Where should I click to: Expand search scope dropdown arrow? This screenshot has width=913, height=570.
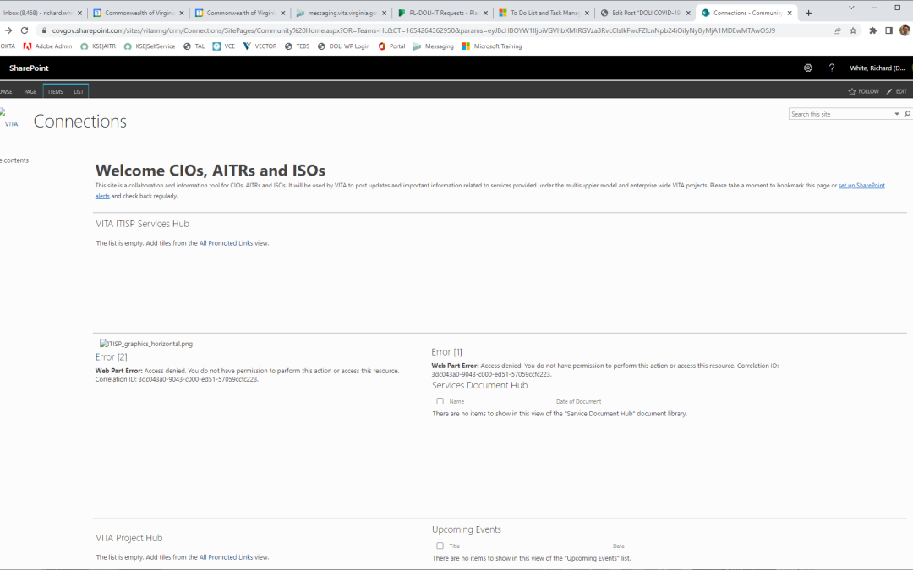pos(897,114)
